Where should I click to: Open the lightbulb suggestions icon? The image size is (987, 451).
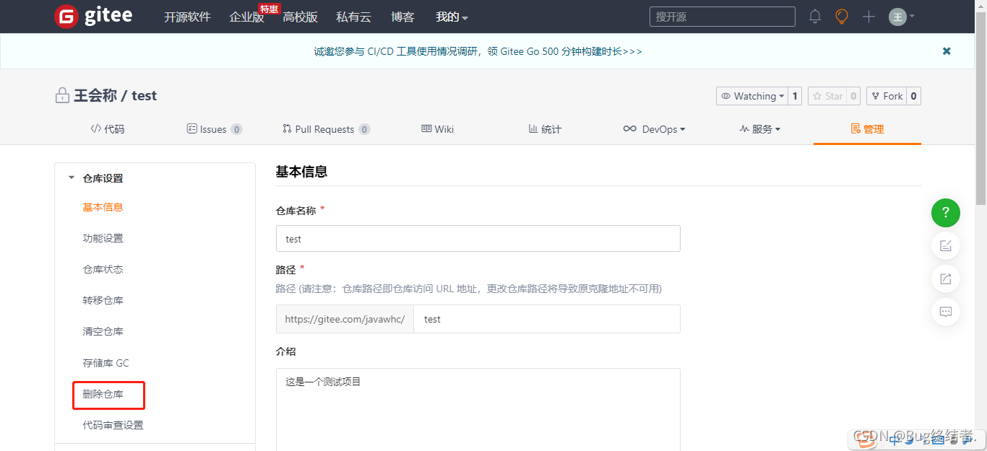tap(841, 16)
